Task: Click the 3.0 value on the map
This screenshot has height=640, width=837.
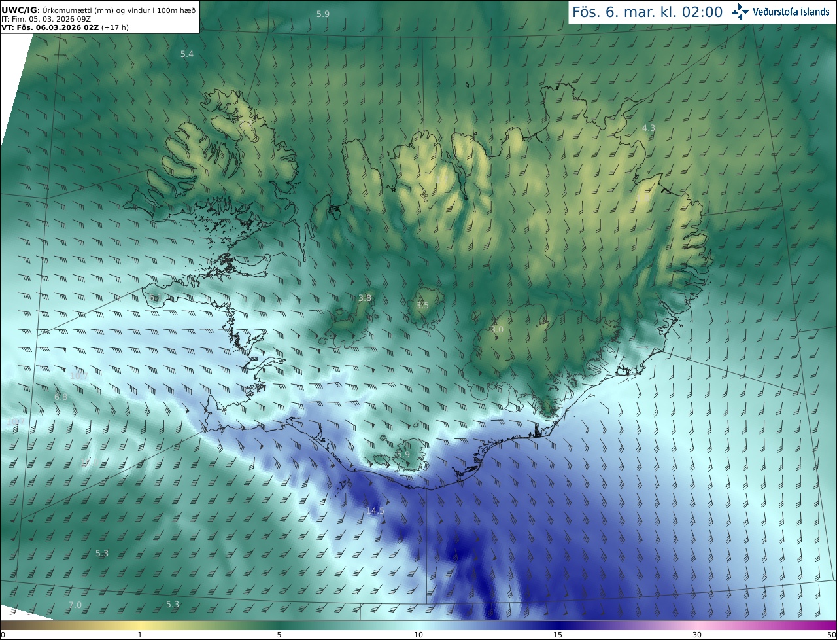Action: tap(497, 329)
